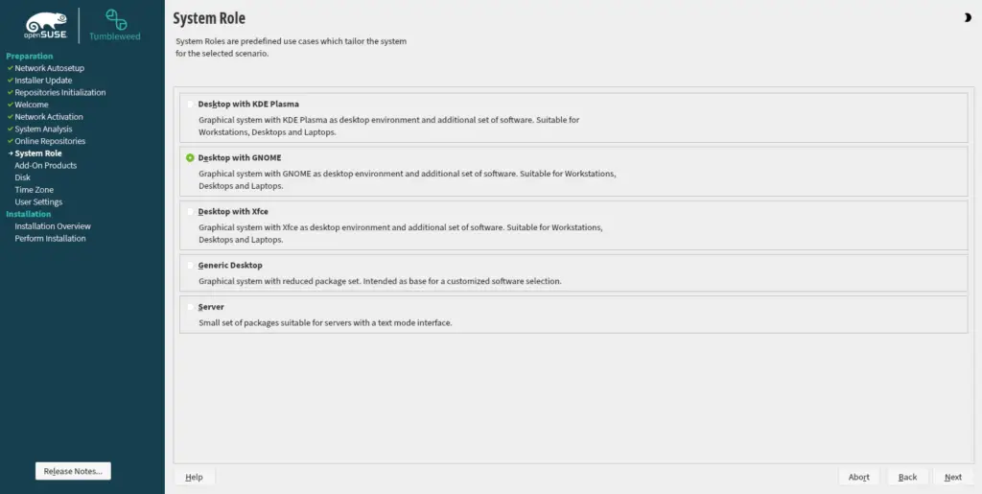This screenshot has height=494, width=982.
Task: Select Installation Overview step
Action: point(53,226)
